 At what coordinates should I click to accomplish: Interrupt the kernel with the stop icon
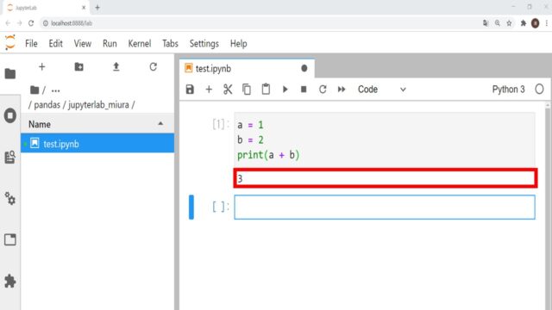click(x=304, y=90)
